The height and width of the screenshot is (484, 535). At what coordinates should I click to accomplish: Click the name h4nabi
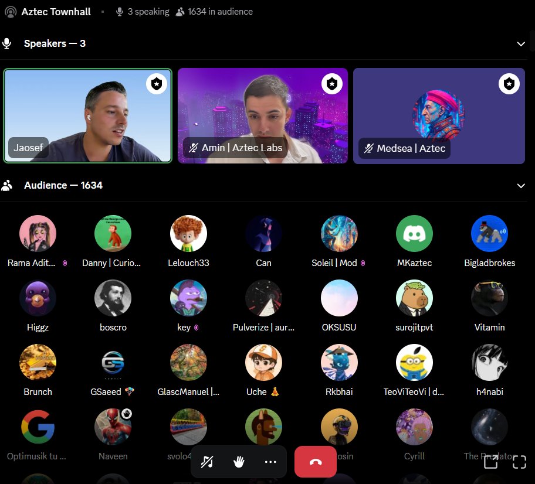click(x=490, y=392)
